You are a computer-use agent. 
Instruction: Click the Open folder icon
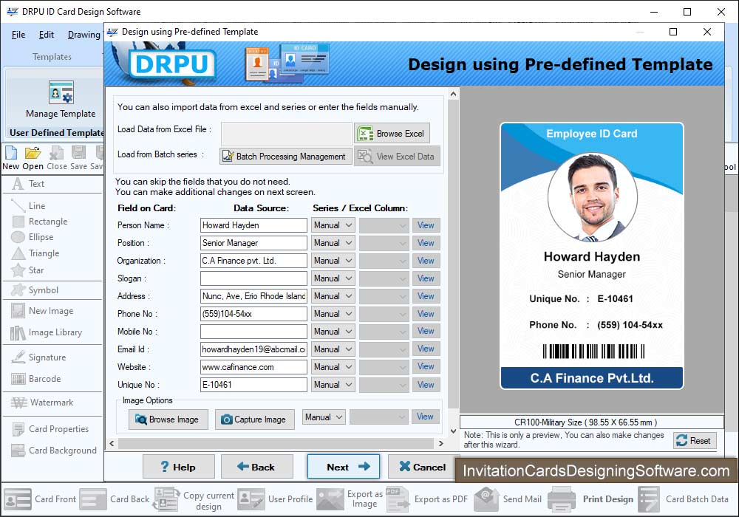point(33,153)
